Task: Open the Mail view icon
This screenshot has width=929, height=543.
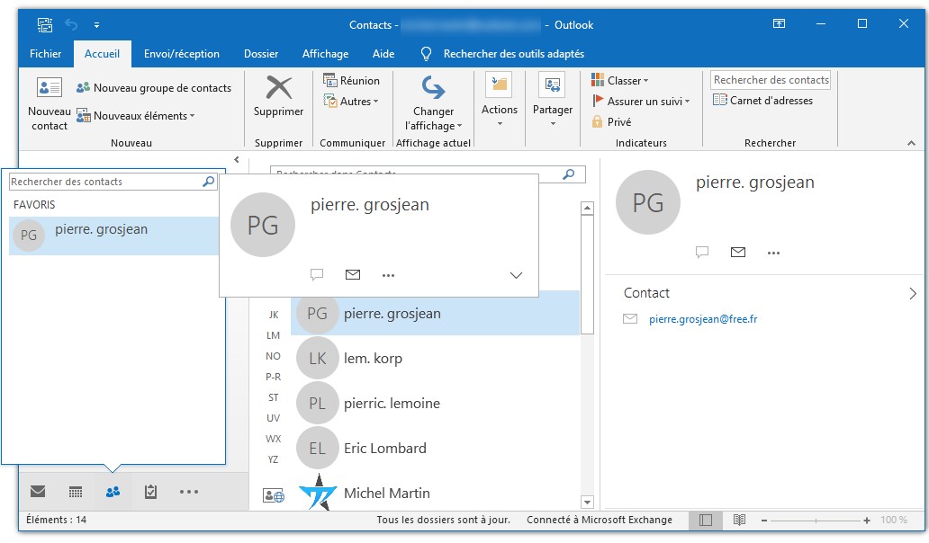Action: 38,492
